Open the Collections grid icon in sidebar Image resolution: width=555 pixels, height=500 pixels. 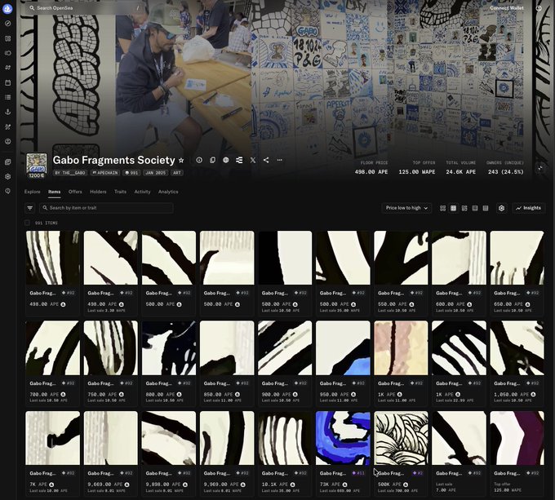click(x=8, y=38)
